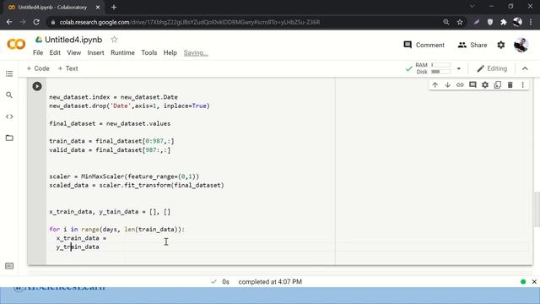Open the Help menu
Screen dimensions: 540x304
pos(170,52)
